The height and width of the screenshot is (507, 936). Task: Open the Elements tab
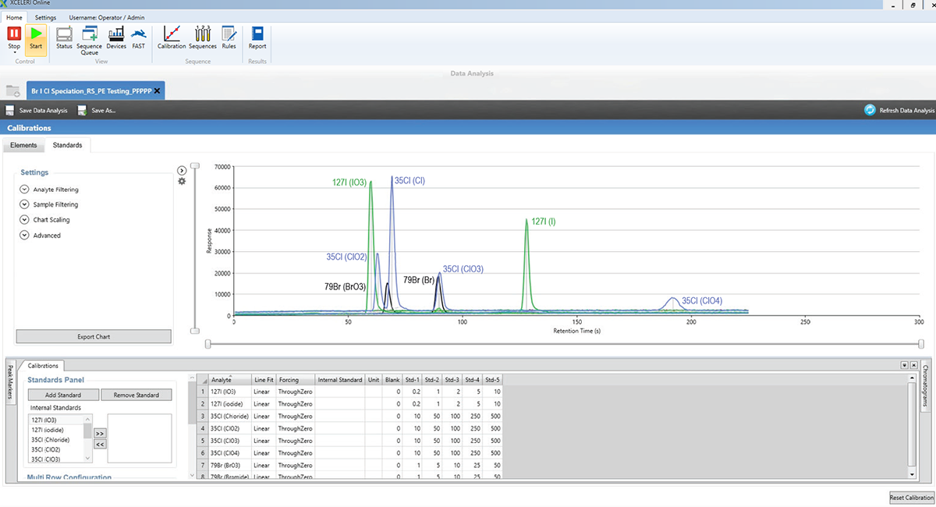click(x=23, y=145)
